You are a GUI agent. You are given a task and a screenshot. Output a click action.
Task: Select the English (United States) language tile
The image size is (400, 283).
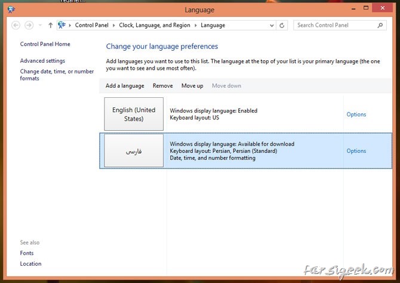[134, 114]
